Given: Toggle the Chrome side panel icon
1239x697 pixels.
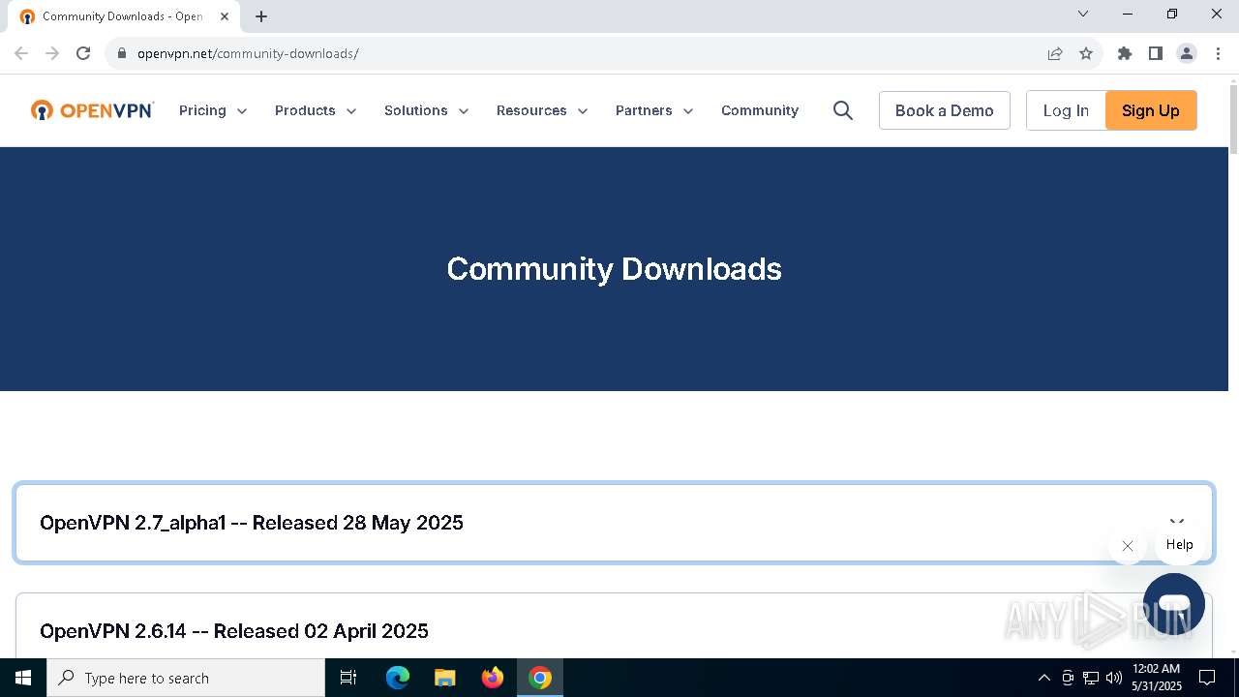Looking at the screenshot, I should (x=1156, y=53).
